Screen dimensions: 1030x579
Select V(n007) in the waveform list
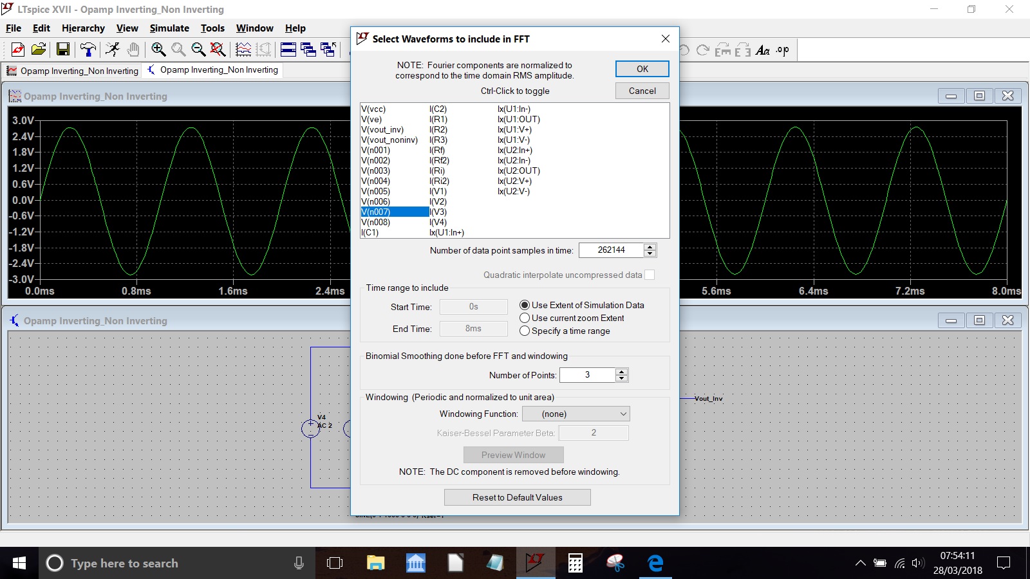(x=395, y=212)
